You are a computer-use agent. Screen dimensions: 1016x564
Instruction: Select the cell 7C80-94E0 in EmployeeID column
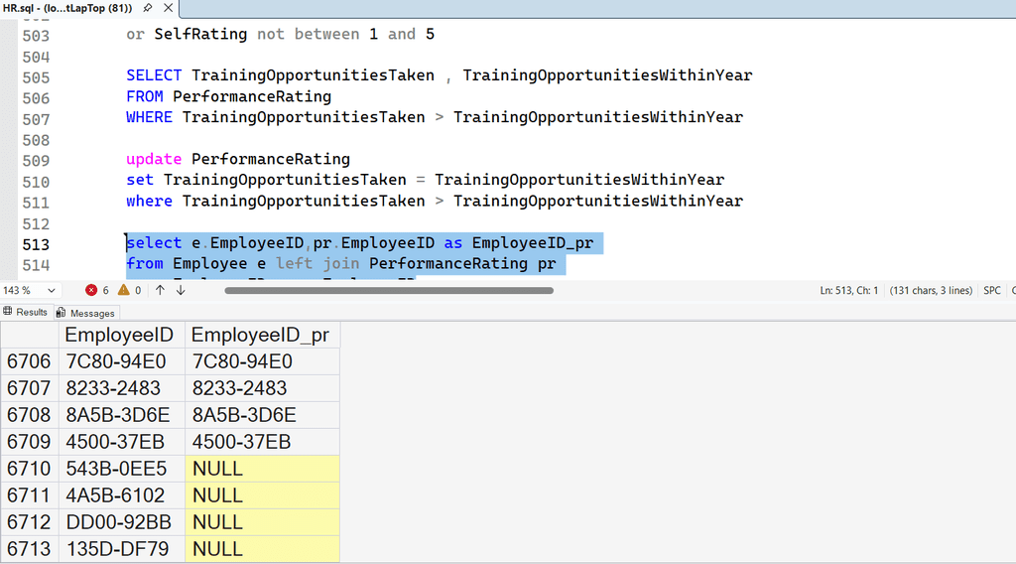point(122,361)
